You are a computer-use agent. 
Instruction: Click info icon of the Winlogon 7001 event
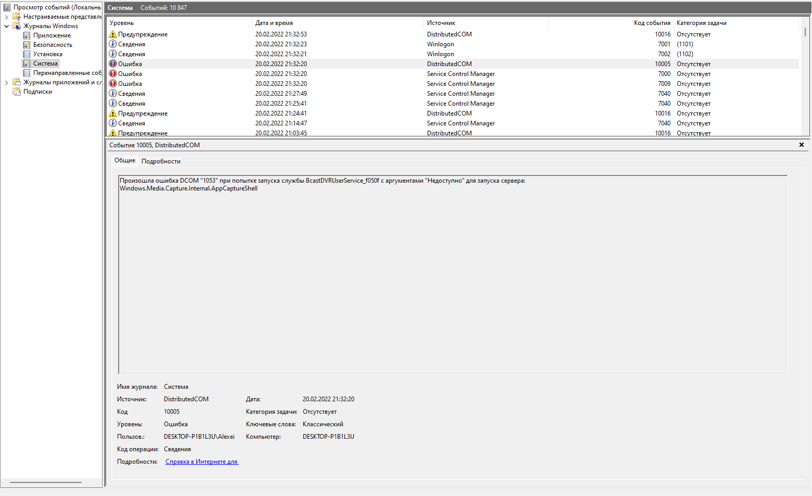click(113, 44)
